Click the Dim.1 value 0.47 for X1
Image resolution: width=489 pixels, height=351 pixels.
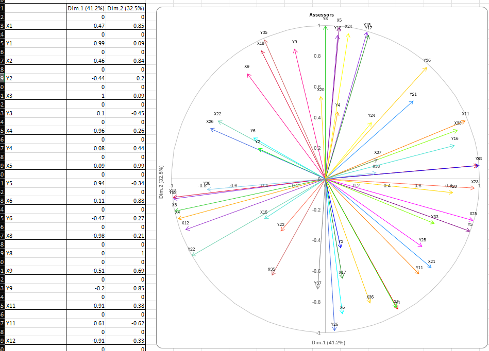86,26
